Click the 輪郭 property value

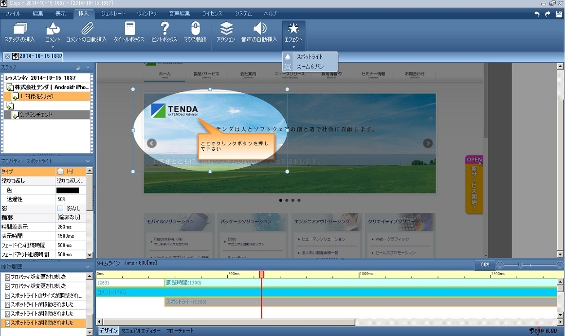coord(71,217)
